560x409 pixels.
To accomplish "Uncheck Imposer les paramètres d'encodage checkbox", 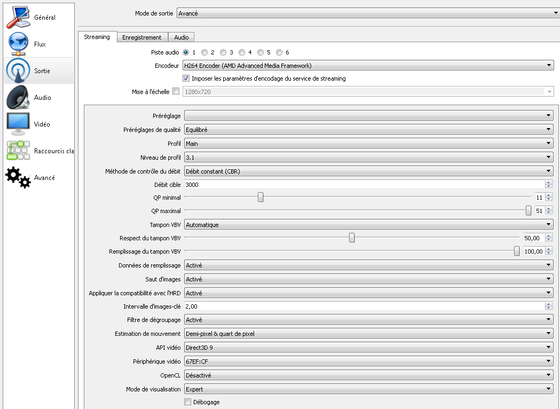I will pyautogui.click(x=186, y=78).
